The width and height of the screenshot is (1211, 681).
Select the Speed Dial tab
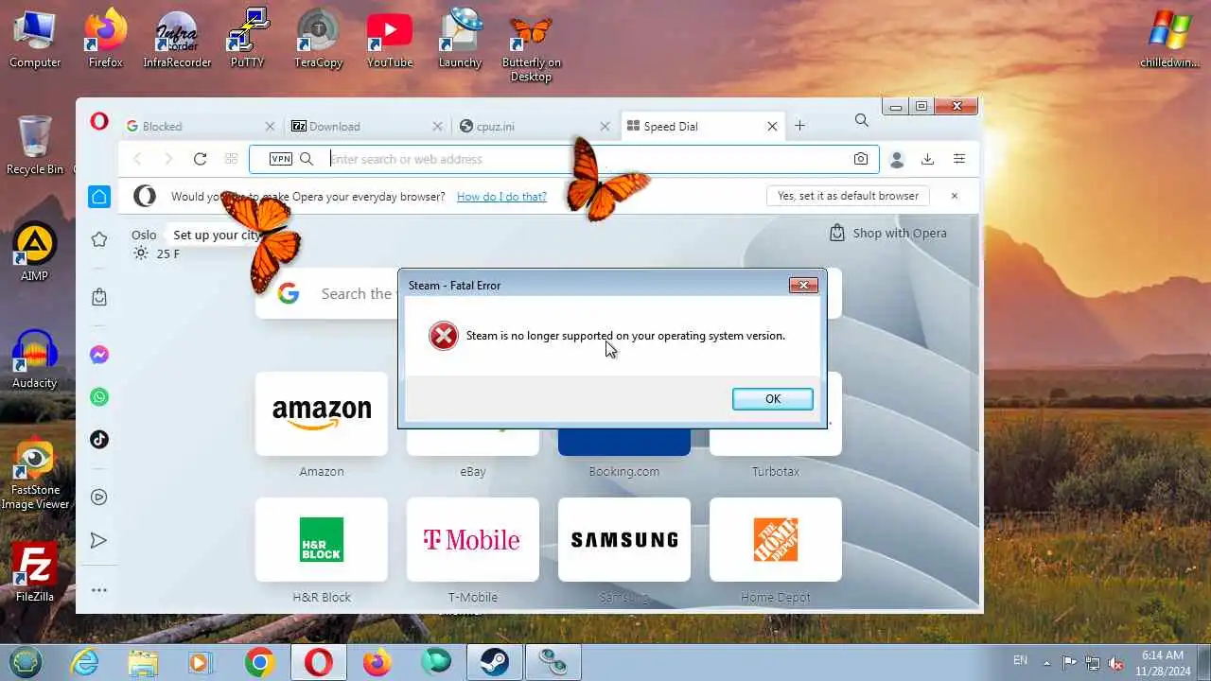tap(702, 126)
